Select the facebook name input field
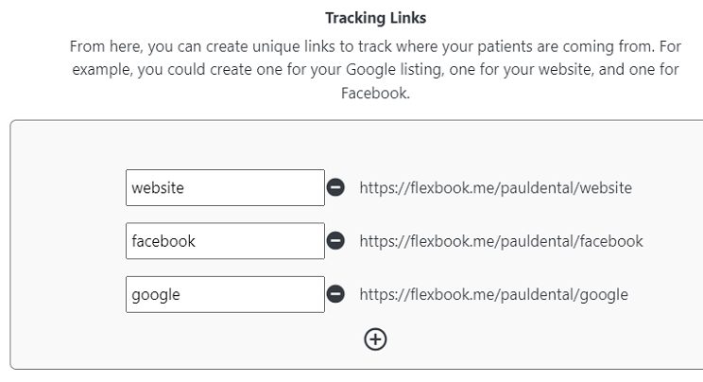The height and width of the screenshot is (382, 703). (225, 241)
